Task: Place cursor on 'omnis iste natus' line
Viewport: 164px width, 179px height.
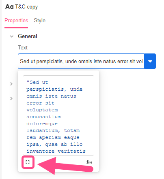Action: click(x=52, y=96)
